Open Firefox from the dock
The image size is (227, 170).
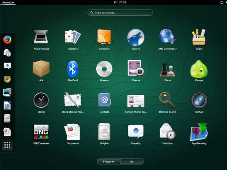(7, 39)
